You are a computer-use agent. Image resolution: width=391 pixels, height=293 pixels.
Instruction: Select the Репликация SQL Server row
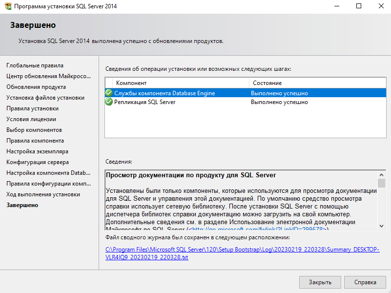click(246, 102)
